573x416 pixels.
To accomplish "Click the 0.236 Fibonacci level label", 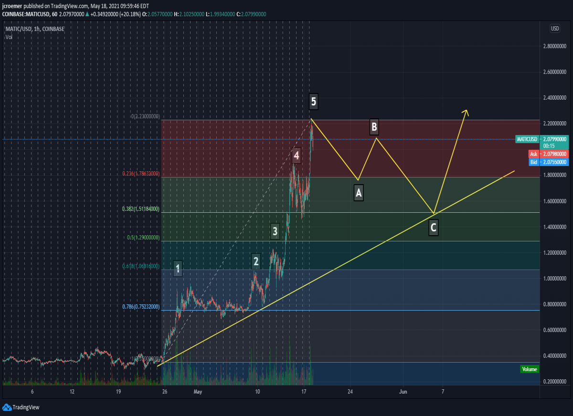I will (141, 174).
